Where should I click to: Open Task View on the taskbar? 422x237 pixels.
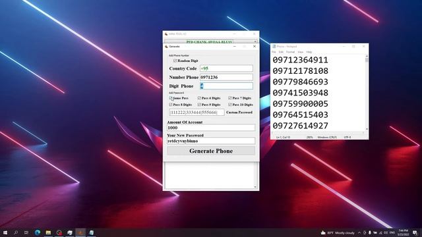(26, 232)
